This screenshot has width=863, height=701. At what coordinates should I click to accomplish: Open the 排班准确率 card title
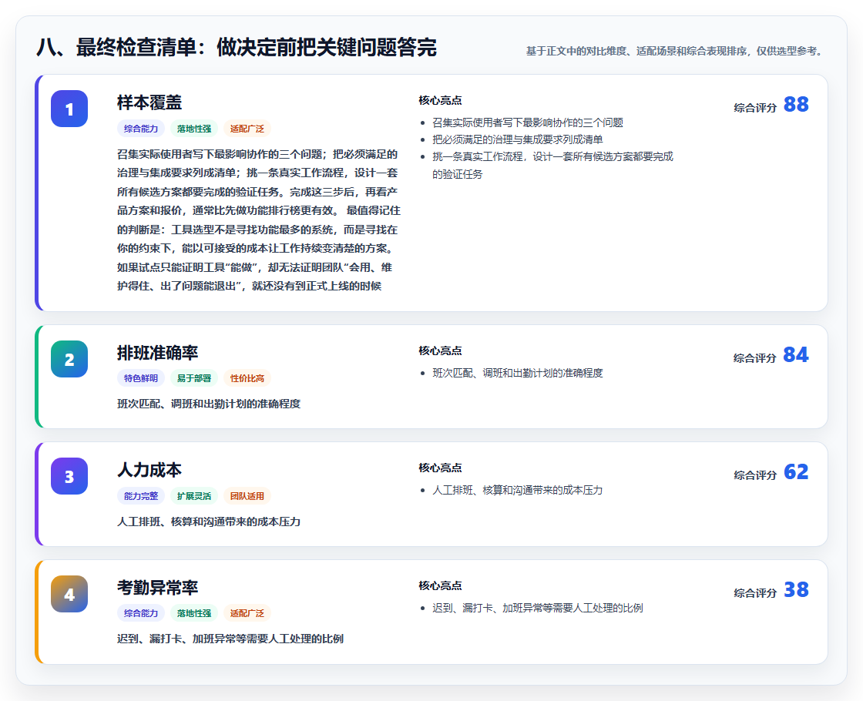point(157,353)
